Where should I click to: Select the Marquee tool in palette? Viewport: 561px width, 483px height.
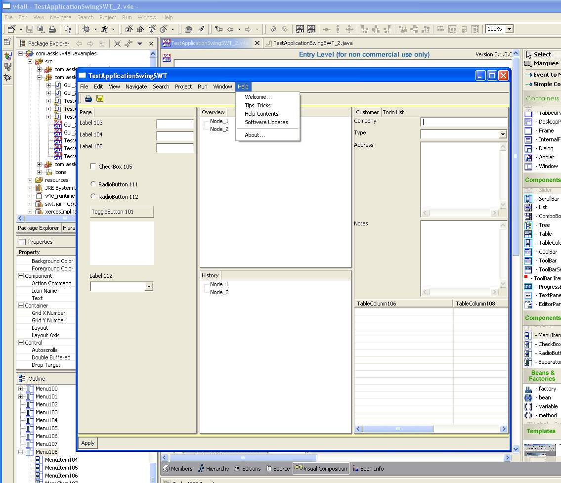542,63
